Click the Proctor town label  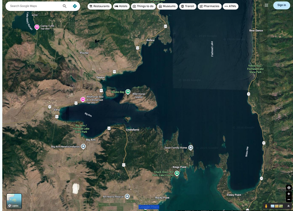(84, 53)
